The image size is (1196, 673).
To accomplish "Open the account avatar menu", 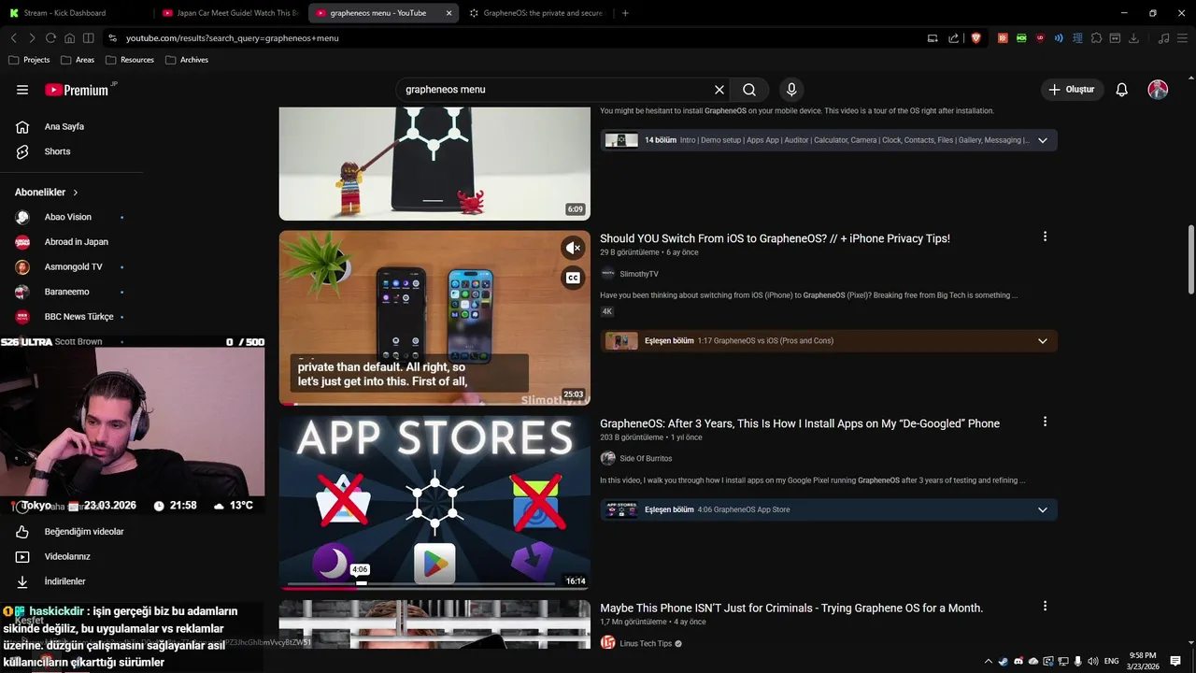I will [x=1158, y=90].
